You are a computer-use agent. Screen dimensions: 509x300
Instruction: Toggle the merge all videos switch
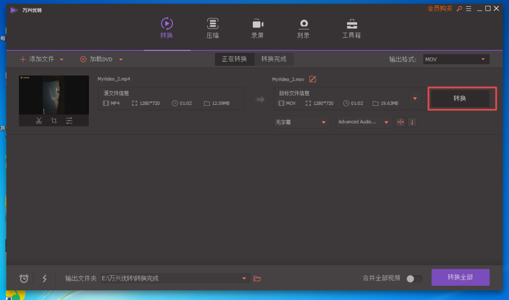click(x=414, y=278)
